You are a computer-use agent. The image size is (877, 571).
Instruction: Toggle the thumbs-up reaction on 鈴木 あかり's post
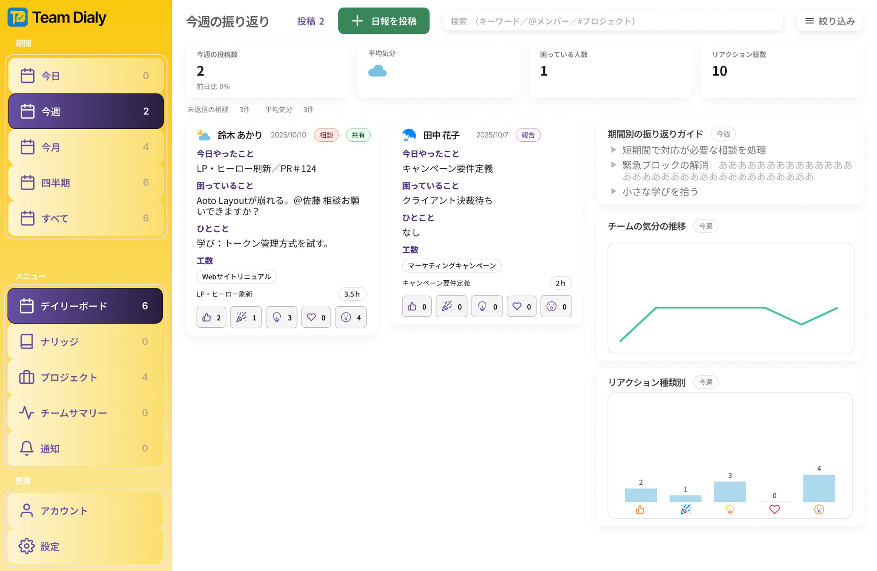tap(211, 317)
